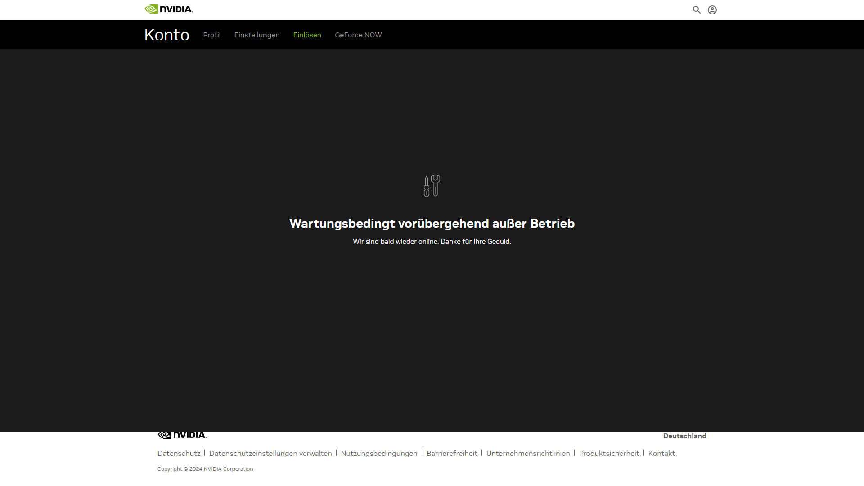This screenshot has height=486, width=864.
Task: Switch to the Profil tab
Action: pos(211,35)
